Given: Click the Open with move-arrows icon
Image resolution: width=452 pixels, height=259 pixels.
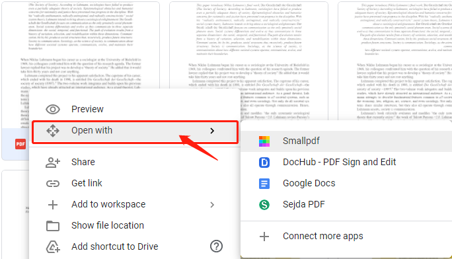Looking at the screenshot, I should 53,131.
